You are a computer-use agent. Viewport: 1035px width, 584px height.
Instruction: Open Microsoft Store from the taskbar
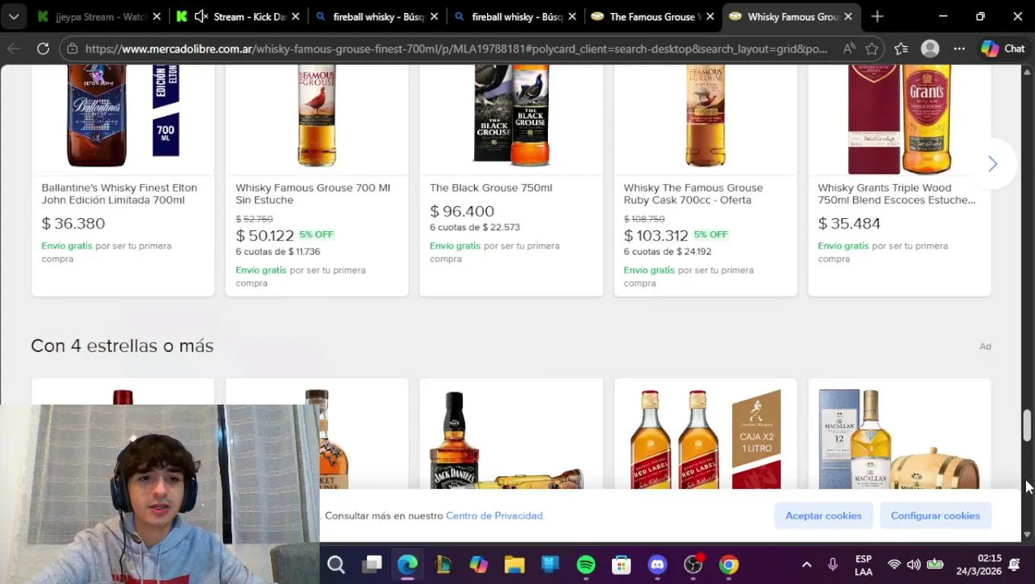pyautogui.click(x=622, y=565)
